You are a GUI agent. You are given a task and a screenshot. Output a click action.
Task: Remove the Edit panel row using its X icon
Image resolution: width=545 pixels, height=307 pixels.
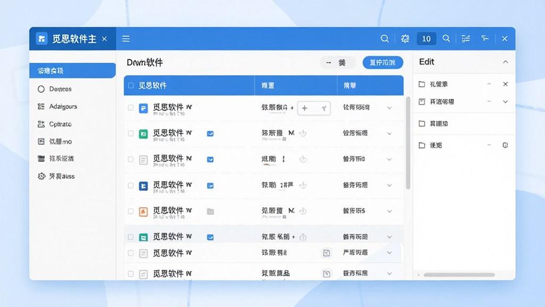[506, 84]
